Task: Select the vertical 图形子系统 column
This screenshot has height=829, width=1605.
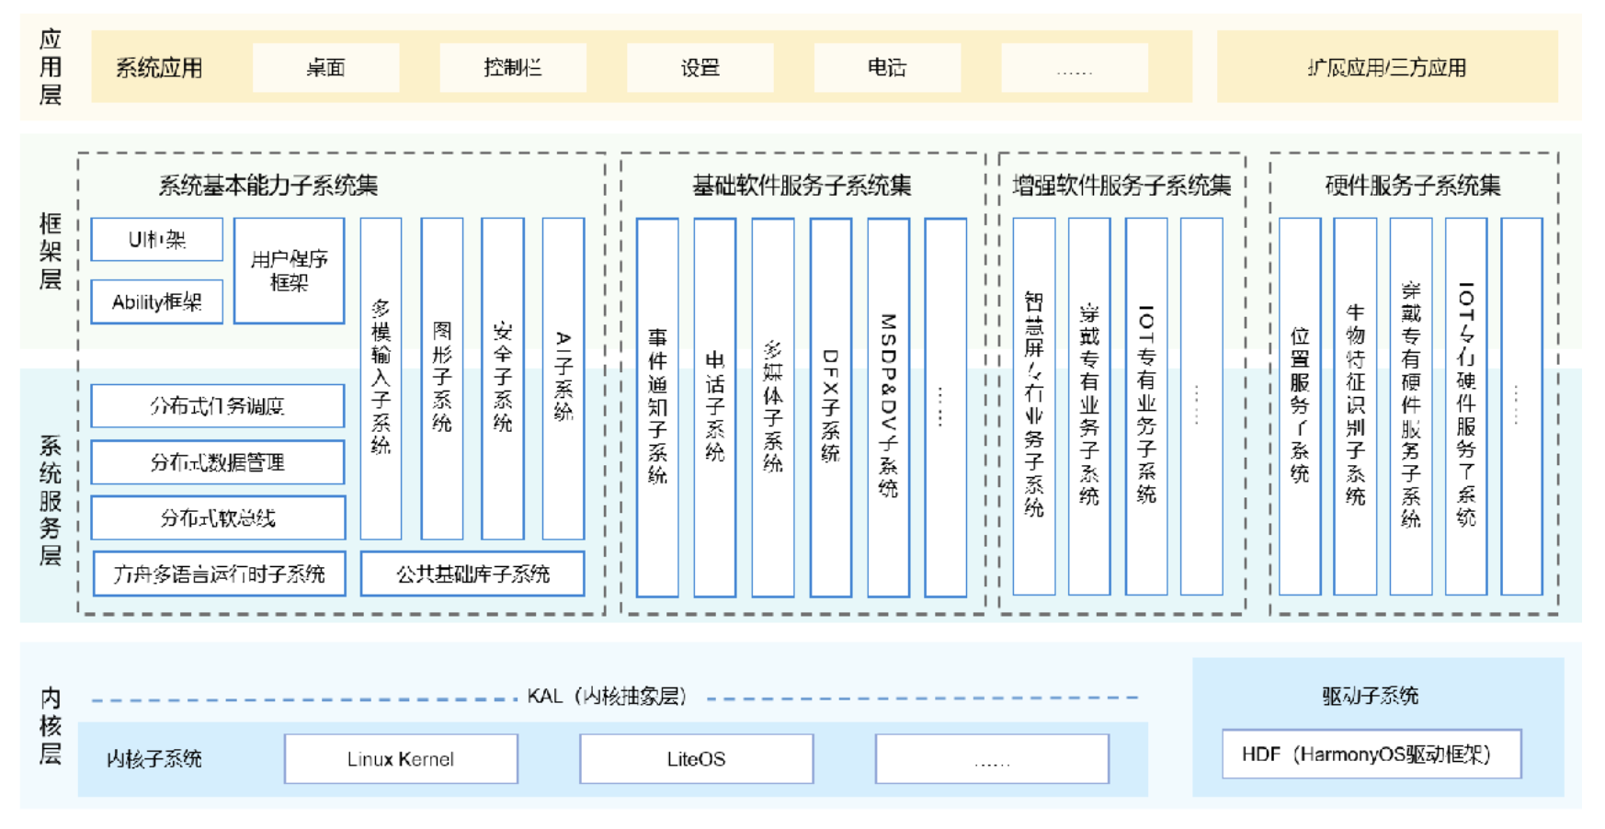Action: 441,378
